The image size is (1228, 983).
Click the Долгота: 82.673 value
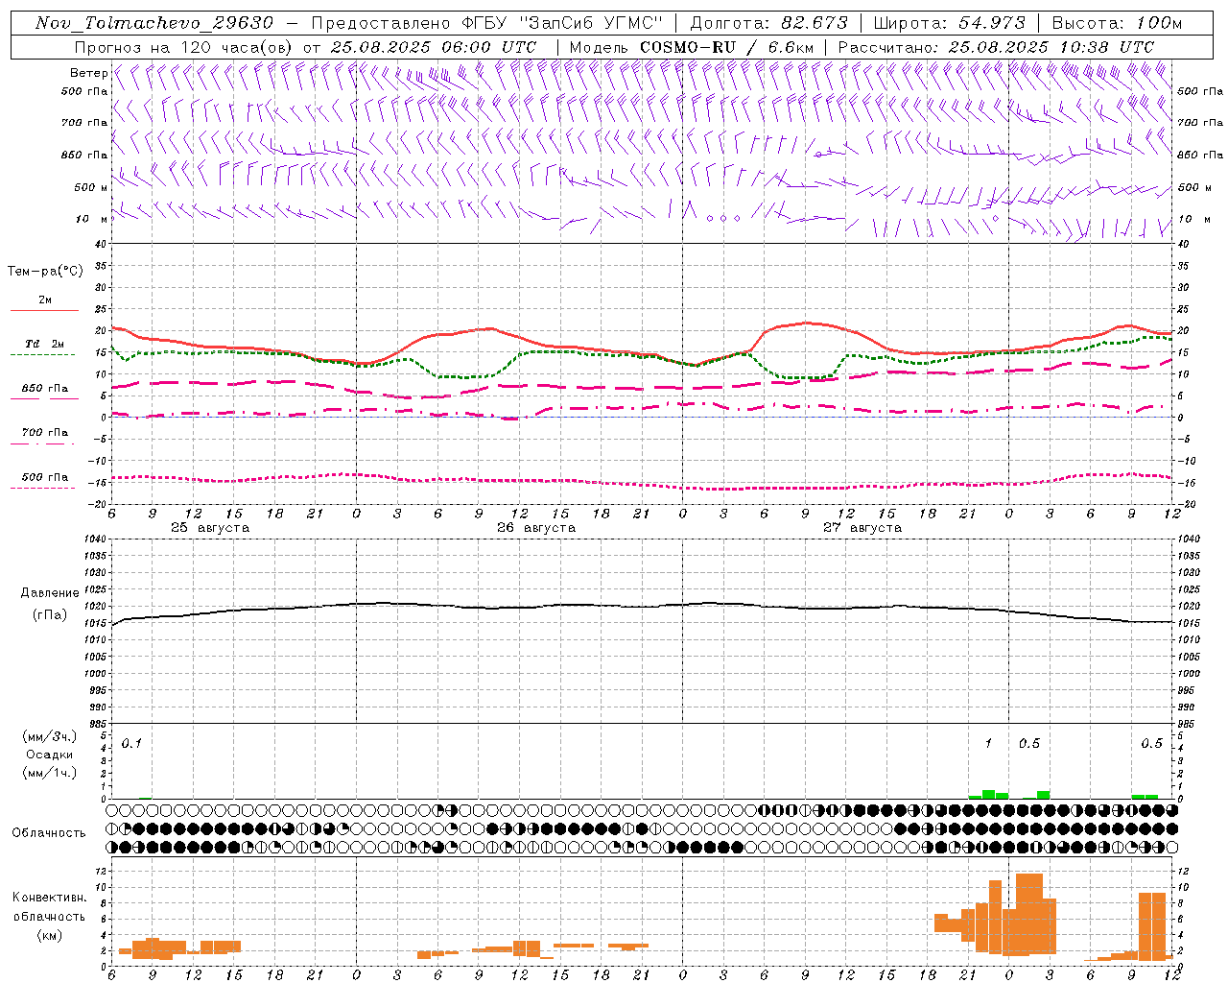click(x=768, y=23)
